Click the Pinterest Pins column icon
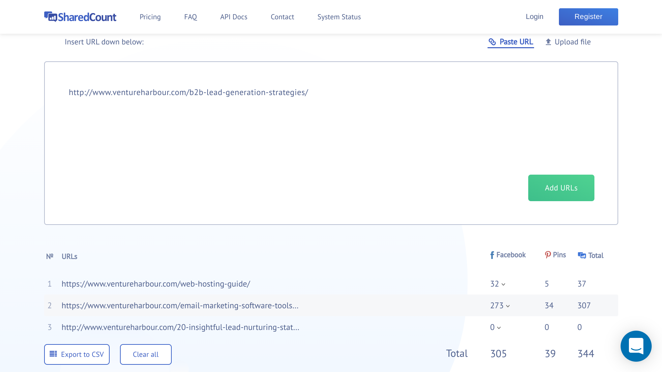662x372 pixels. [x=548, y=255]
